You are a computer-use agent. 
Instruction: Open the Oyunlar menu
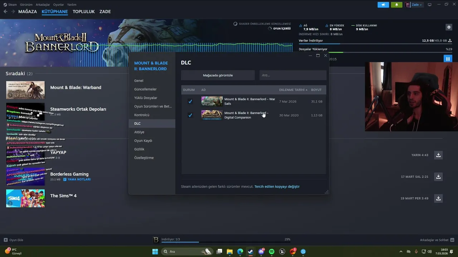click(x=59, y=5)
